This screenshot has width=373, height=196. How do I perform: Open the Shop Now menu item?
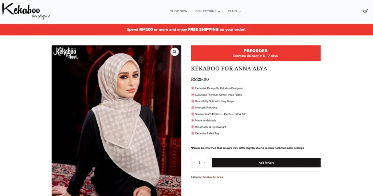[178, 11]
